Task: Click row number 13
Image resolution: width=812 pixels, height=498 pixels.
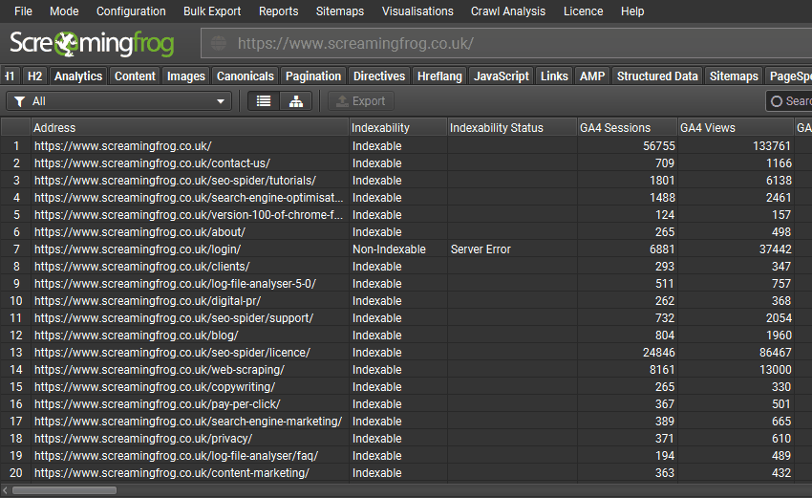Action: (x=16, y=353)
